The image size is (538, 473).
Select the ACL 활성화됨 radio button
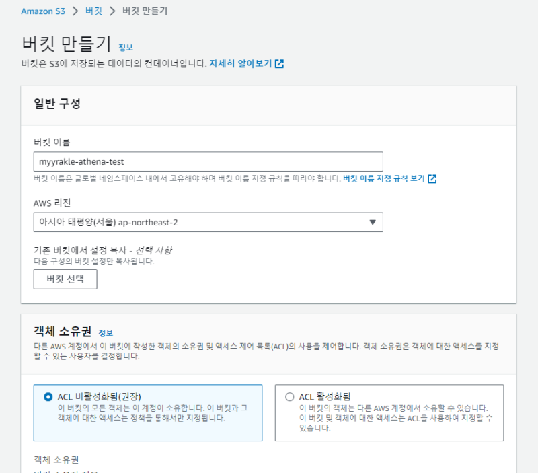coord(290,397)
